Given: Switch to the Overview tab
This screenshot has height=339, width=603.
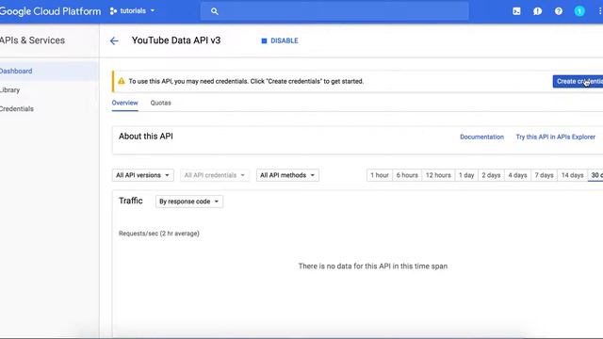Looking at the screenshot, I should click(124, 103).
